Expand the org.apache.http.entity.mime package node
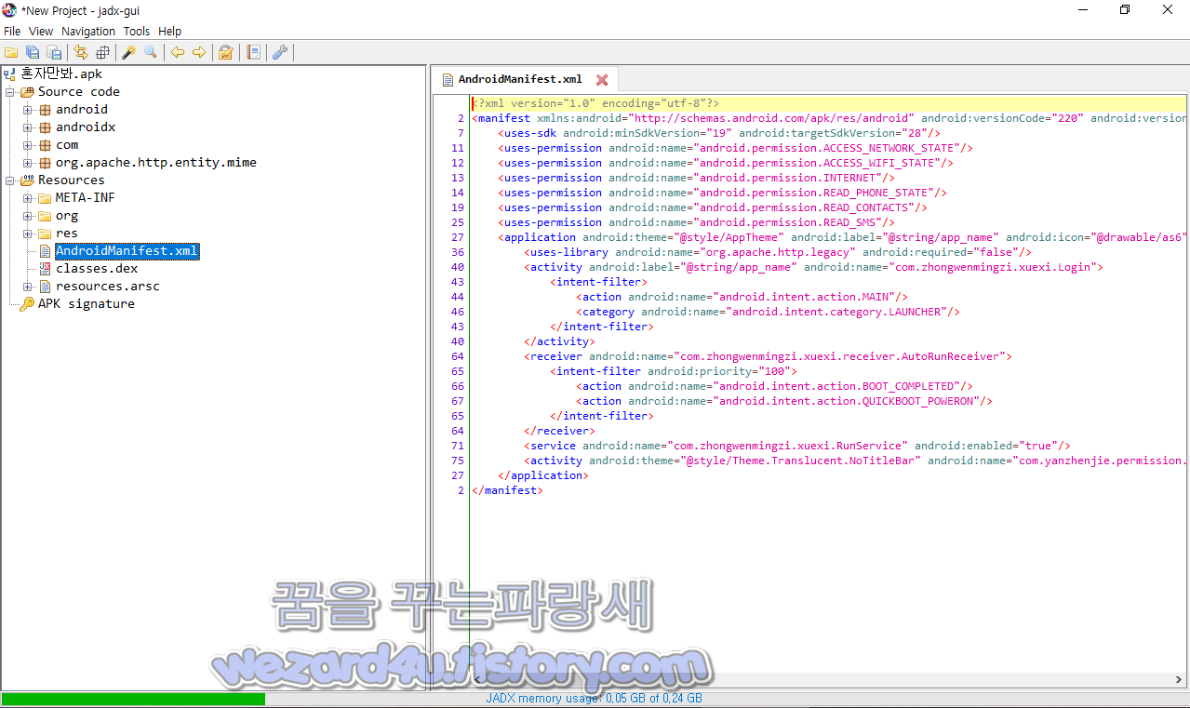Viewport: 1190px width, 708px height. click(28, 163)
